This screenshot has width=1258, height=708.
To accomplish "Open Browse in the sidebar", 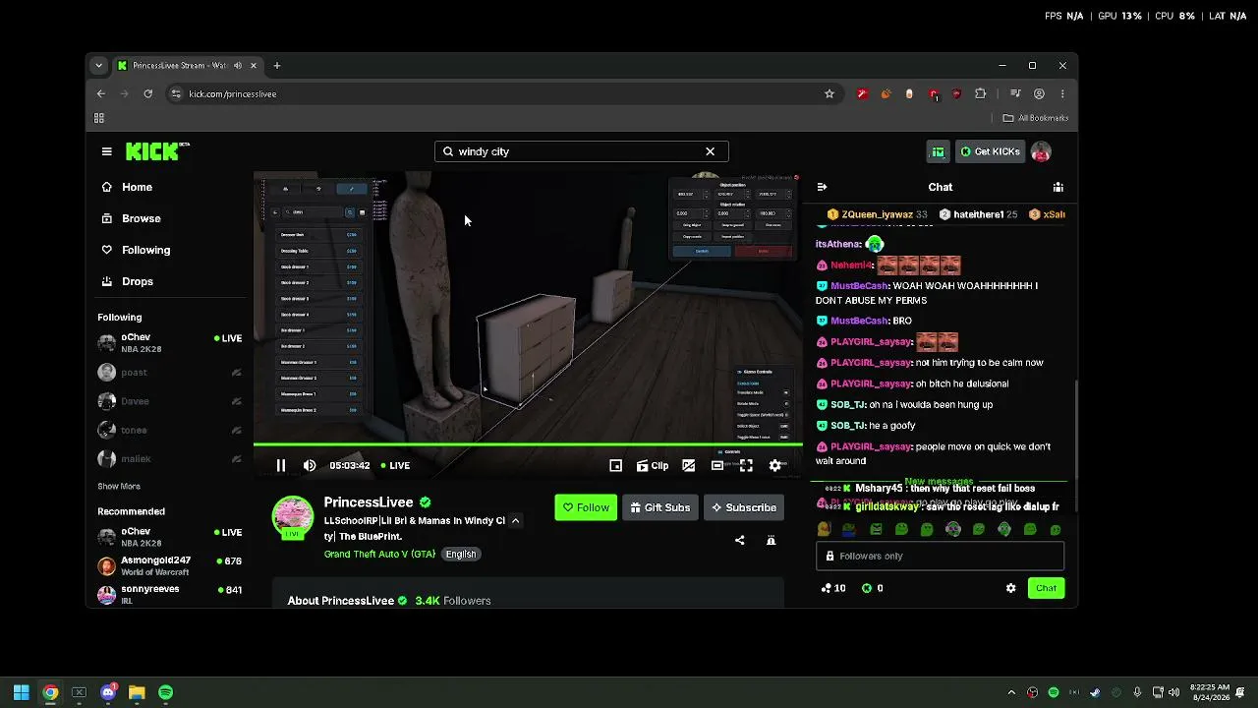I will (x=132, y=218).
